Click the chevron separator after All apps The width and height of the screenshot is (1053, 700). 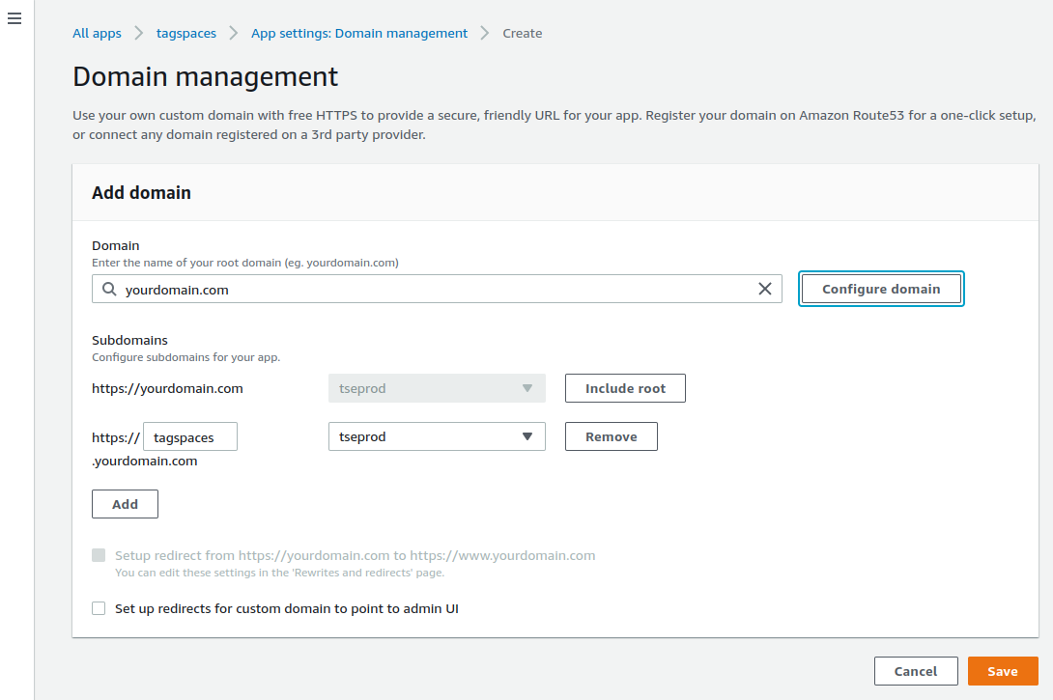click(139, 34)
